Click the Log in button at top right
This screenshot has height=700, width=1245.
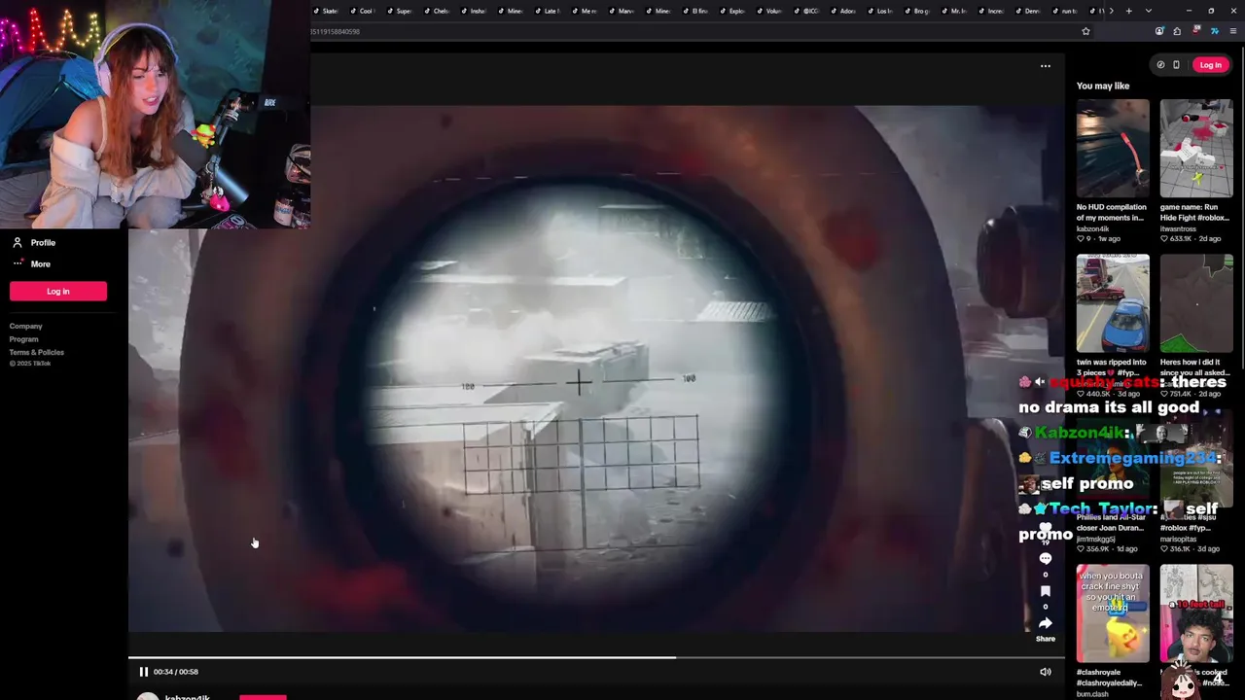(1210, 65)
